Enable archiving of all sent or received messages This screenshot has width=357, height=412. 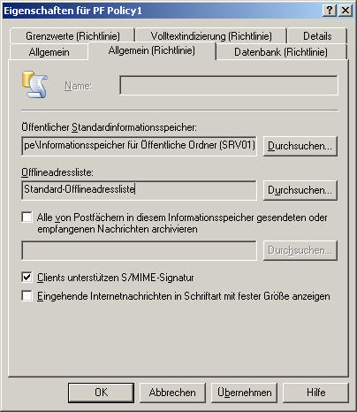pyautogui.click(x=27, y=217)
